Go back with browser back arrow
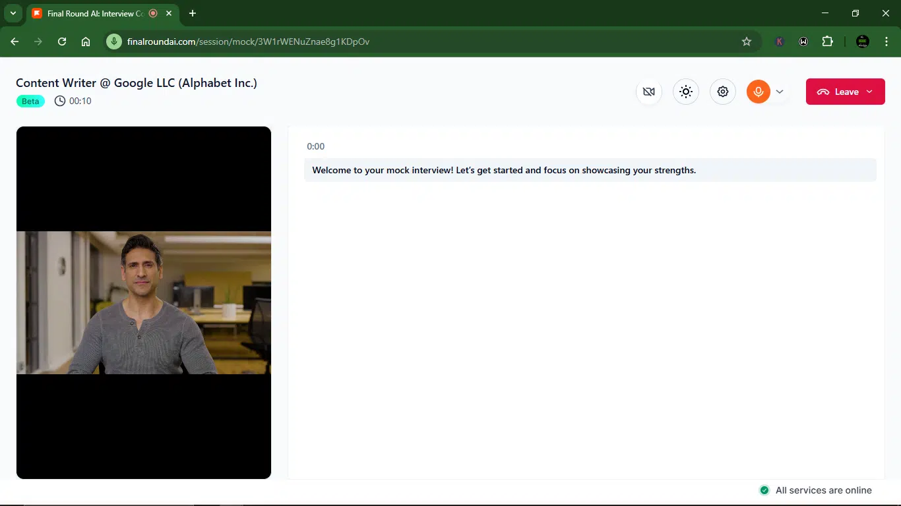Screen dimensions: 901x506 pos(15,42)
